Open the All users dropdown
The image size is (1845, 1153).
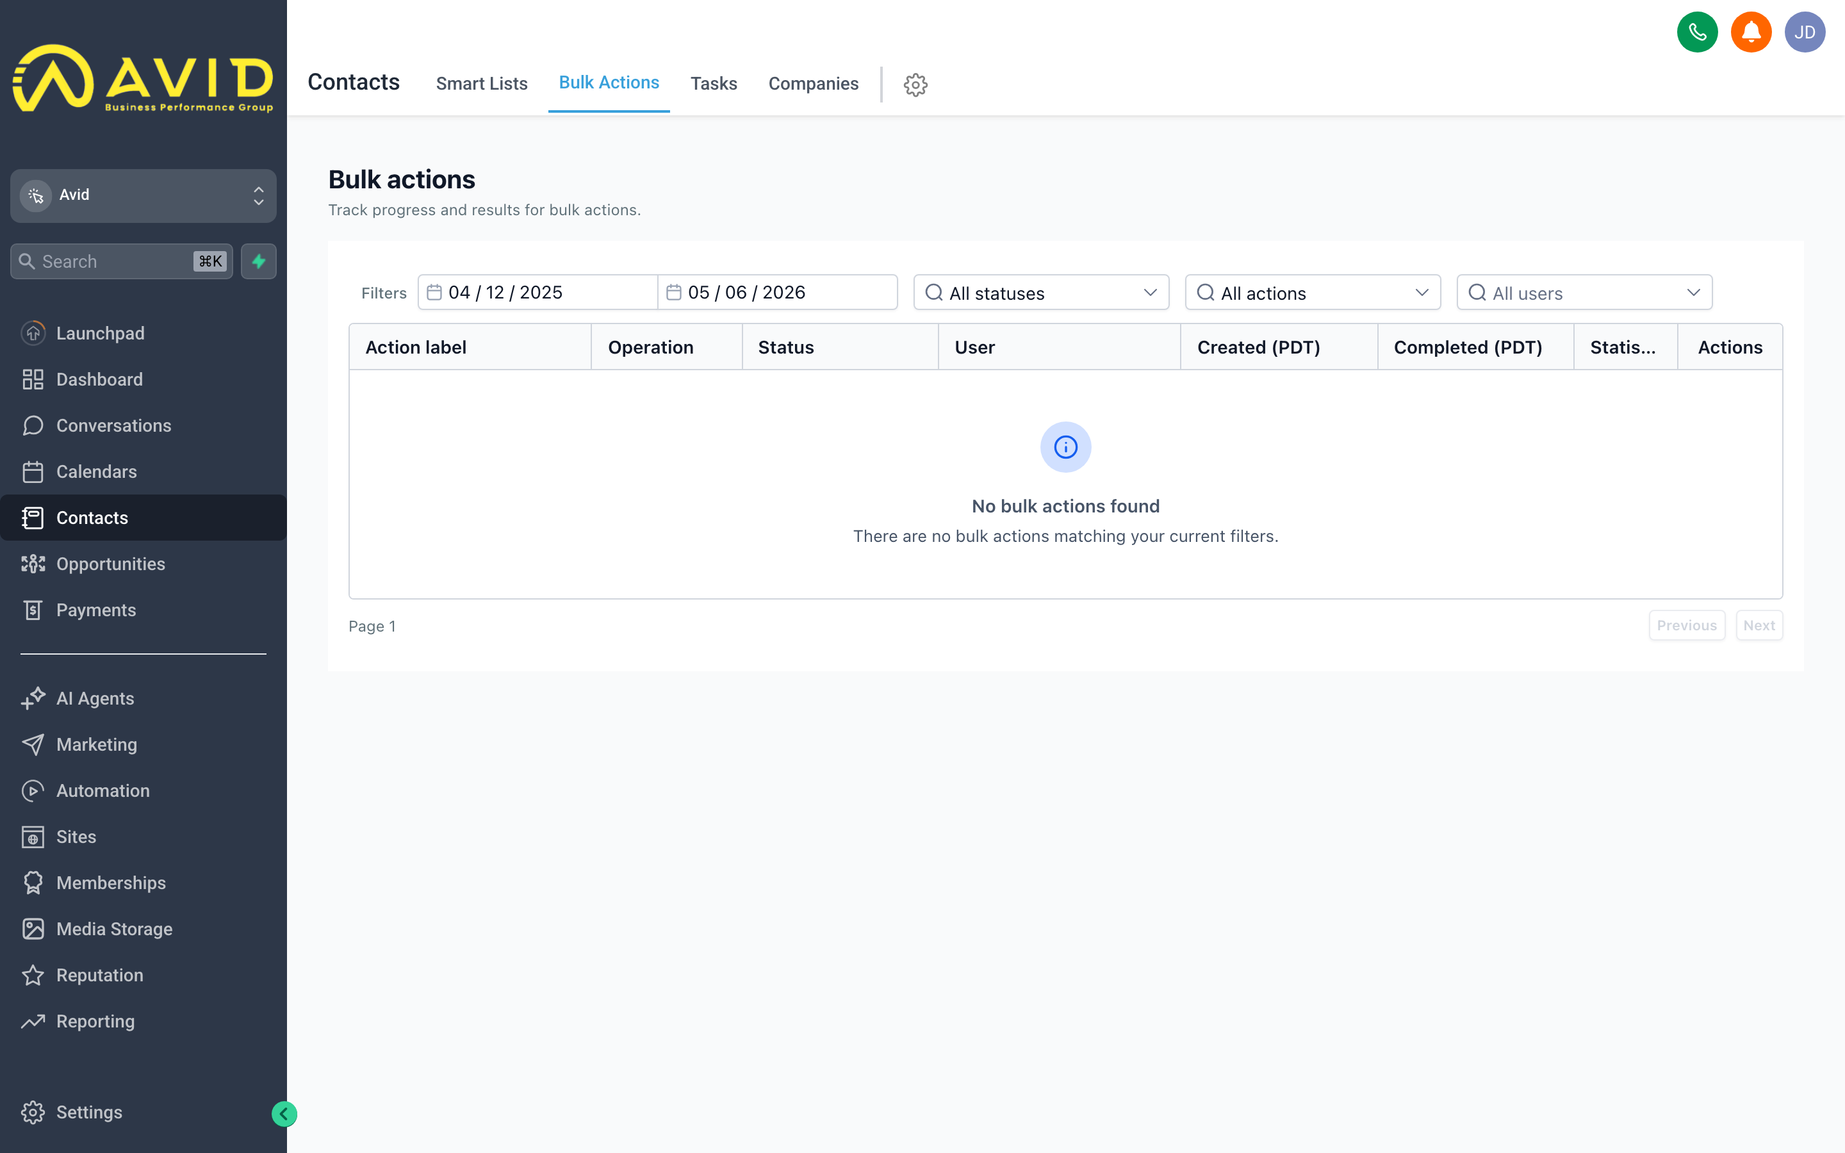(1584, 293)
